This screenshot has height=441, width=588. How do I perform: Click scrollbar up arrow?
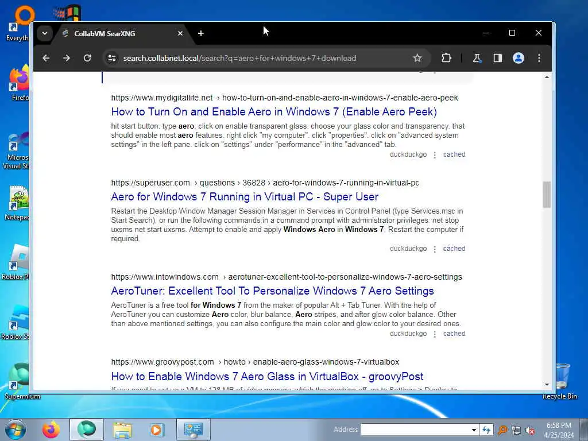[x=547, y=78]
